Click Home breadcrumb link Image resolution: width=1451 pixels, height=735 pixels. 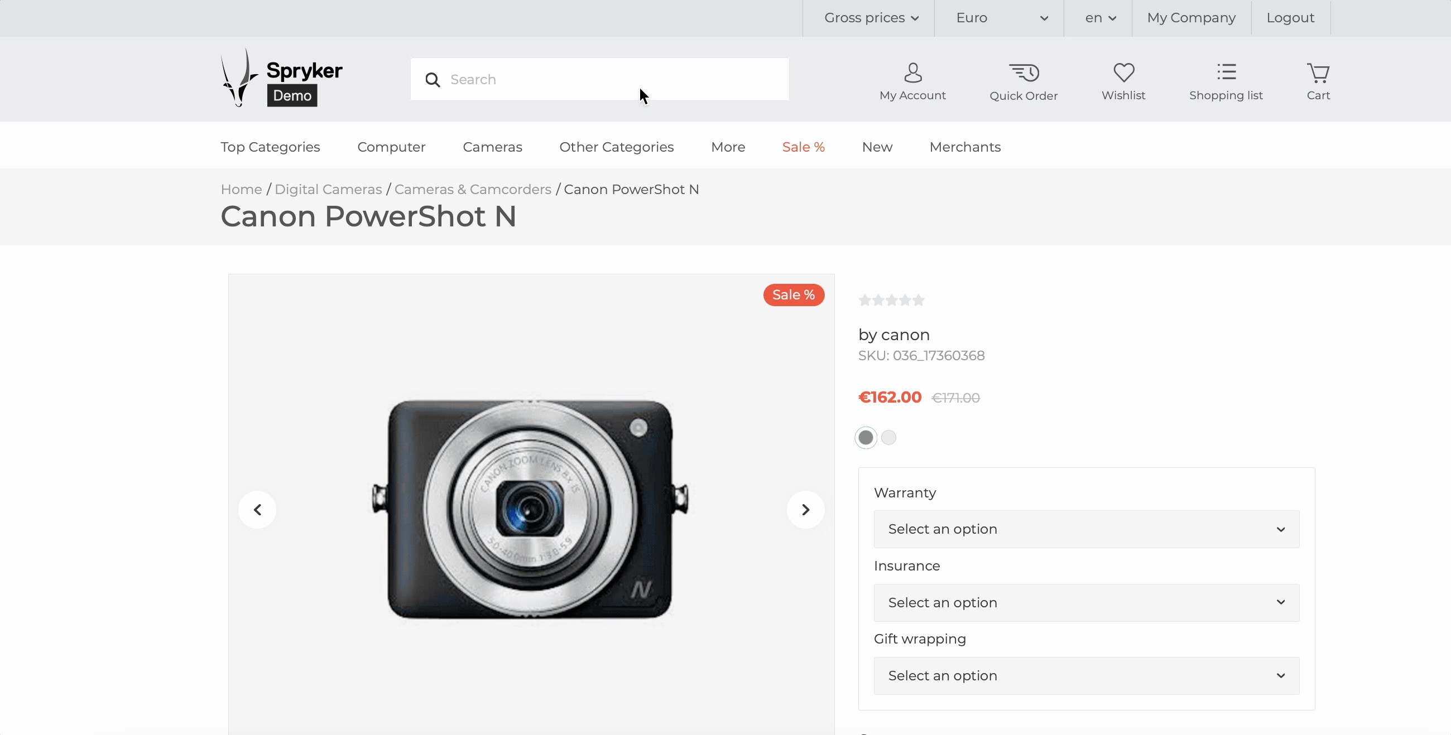tap(241, 188)
